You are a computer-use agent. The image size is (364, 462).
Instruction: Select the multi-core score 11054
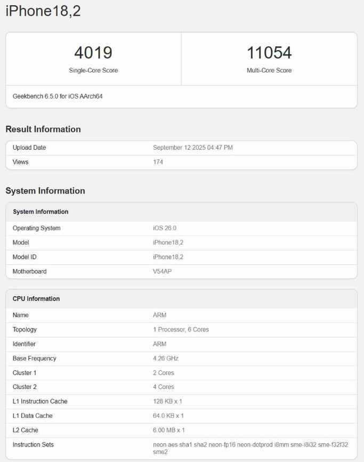(x=269, y=53)
